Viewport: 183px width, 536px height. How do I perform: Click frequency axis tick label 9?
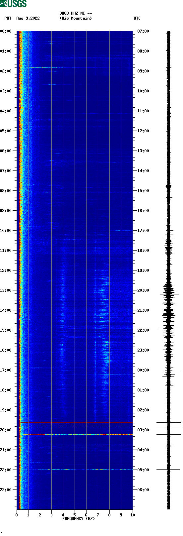pyautogui.click(x=121, y=515)
